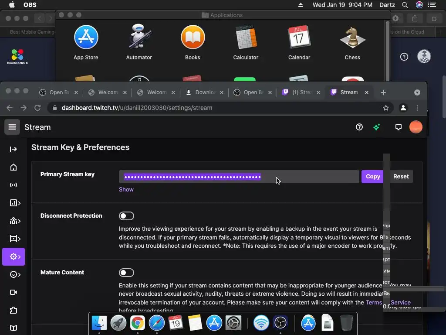Viewport: 446px width, 335px height.
Task: Expand the active Settings gear sidebar item
Action: tap(14, 256)
